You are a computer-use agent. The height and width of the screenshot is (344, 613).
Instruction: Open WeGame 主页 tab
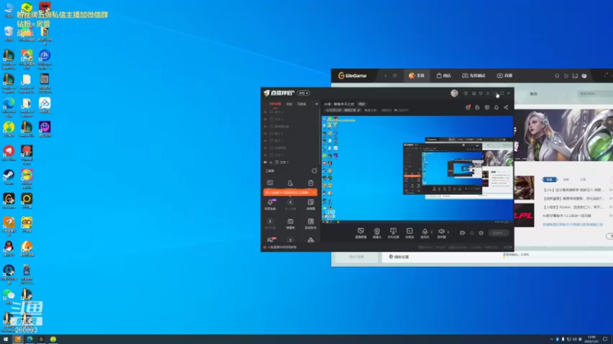(x=417, y=76)
